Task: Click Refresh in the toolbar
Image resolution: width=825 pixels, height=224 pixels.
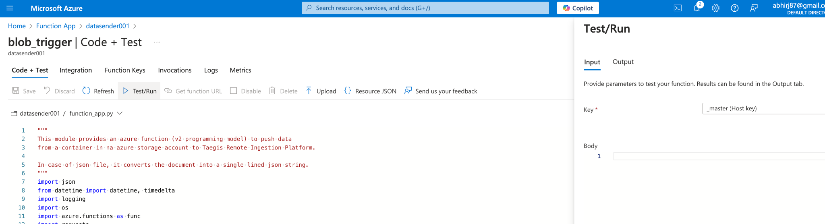Action: click(98, 91)
